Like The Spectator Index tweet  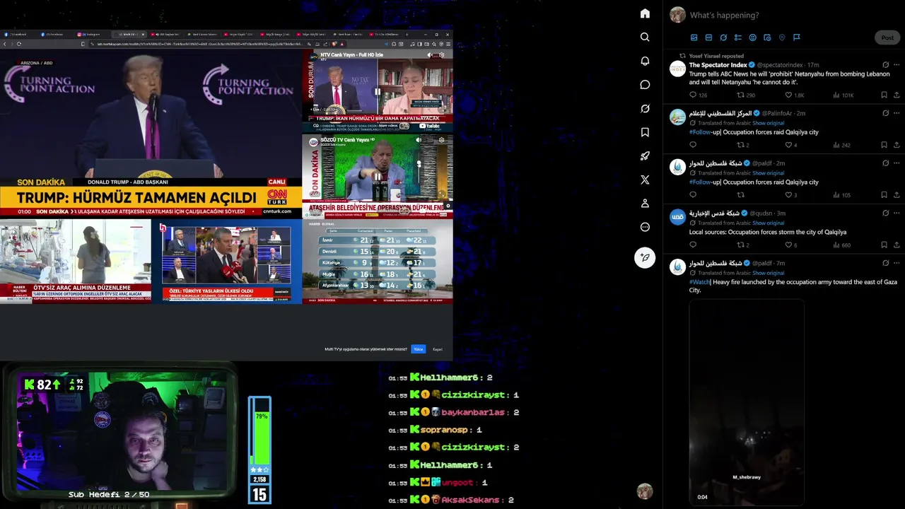click(x=789, y=95)
